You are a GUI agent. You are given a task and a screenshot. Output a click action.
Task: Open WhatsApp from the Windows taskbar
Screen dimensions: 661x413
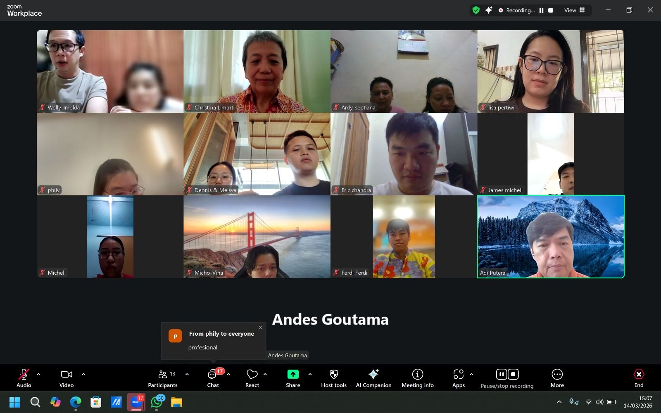point(157,402)
